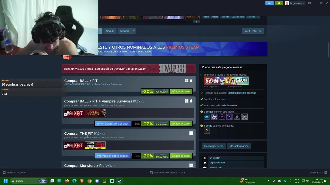Expand the La gatorade account dropdown
The width and height of the screenshot is (330, 185).
[303, 3]
